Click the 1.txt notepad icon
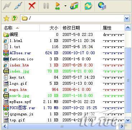This screenshot has width=132, height=130. (x=6, y=47)
